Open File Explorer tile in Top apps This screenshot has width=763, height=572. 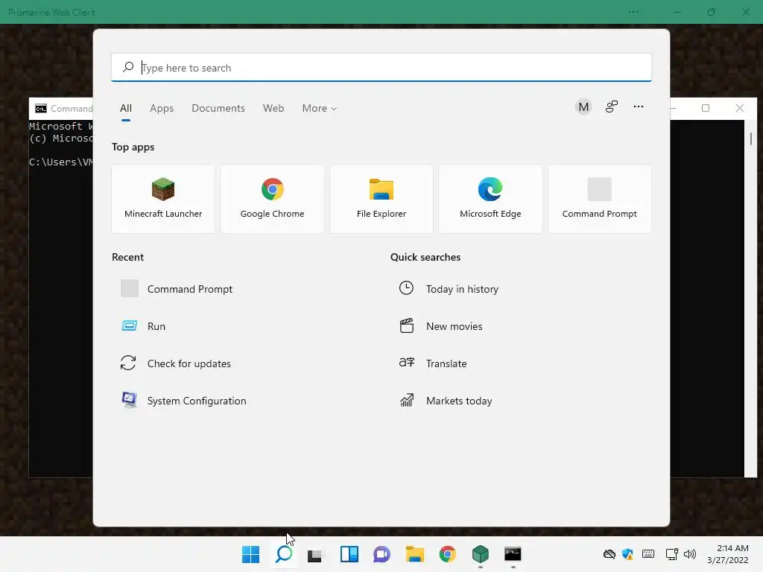coord(381,199)
